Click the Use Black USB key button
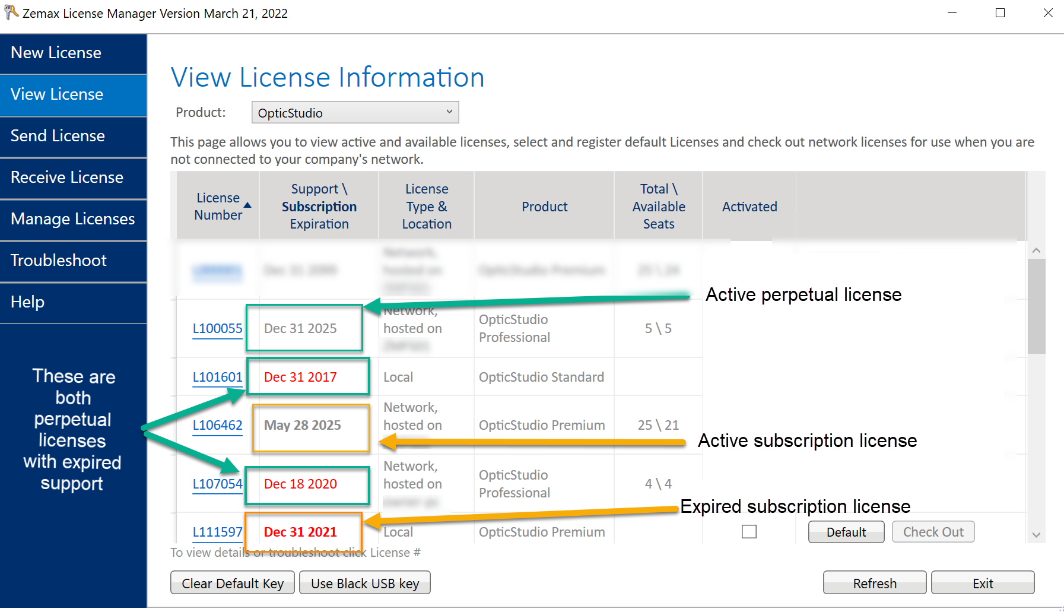This screenshot has width=1064, height=612. 365,583
